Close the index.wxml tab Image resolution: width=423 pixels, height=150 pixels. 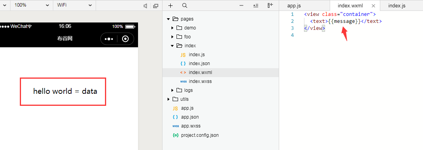[x=373, y=6]
